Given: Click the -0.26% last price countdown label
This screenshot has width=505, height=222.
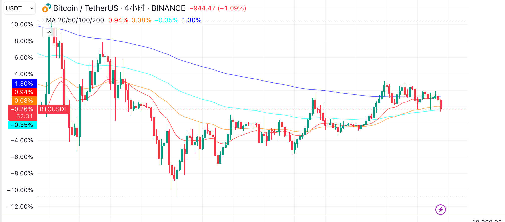Looking at the screenshot, I should [x=23, y=113].
